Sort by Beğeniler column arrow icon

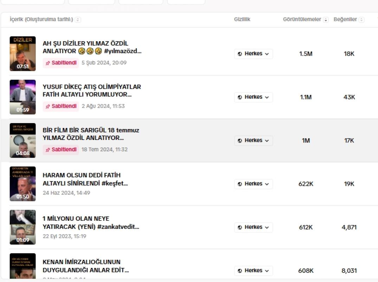tap(361, 20)
